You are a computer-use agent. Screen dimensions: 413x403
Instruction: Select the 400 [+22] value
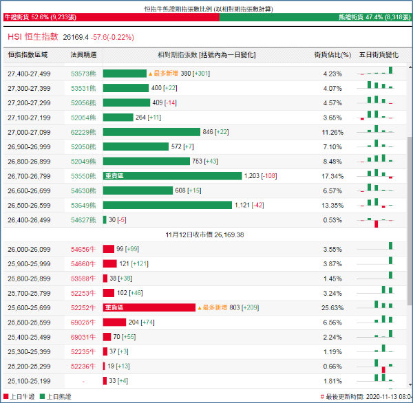164,88
